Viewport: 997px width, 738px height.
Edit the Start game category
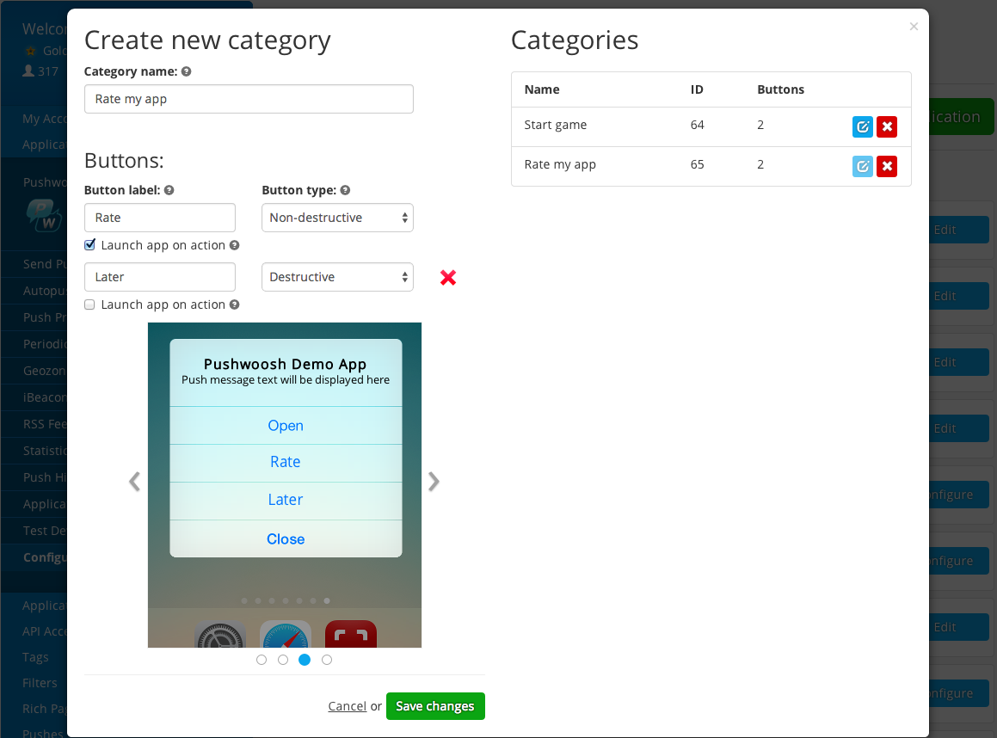862,126
